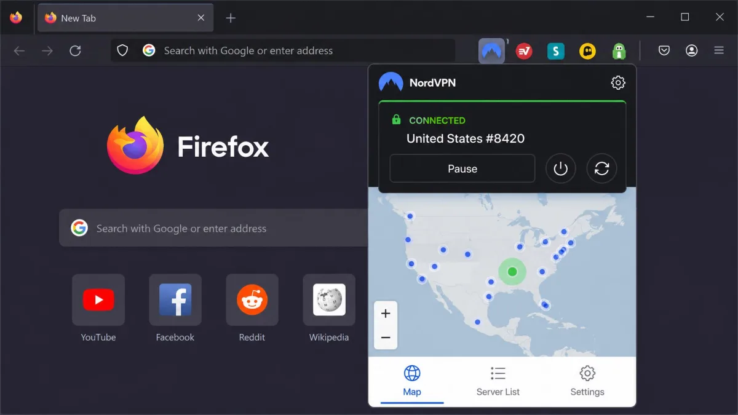Pause the VPN connection
738x415 pixels.
coord(462,168)
